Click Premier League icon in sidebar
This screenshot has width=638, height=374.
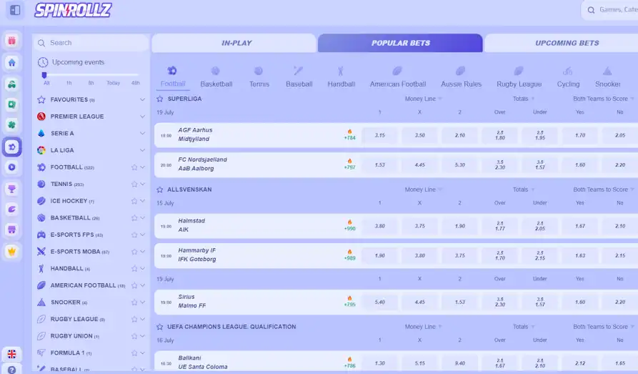tap(41, 117)
